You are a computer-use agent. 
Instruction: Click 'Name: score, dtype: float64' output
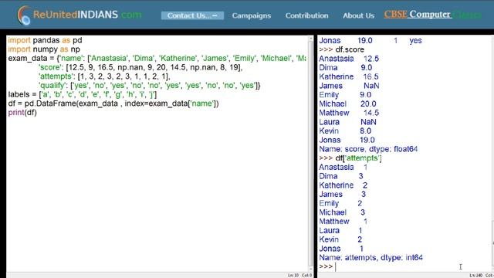point(368,149)
